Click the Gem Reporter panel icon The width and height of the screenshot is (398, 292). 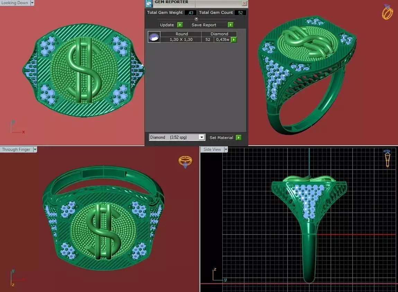[149, 3]
